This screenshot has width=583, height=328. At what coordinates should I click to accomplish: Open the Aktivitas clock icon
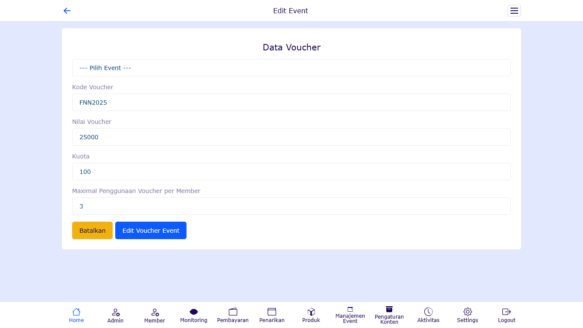coord(428,312)
